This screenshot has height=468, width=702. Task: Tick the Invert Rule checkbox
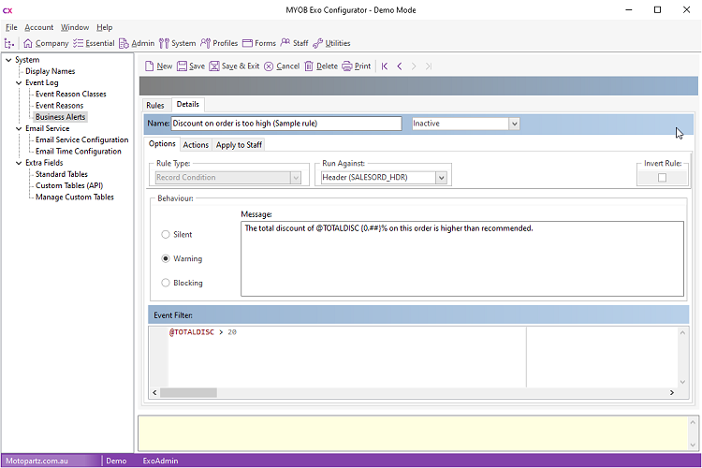(x=662, y=178)
